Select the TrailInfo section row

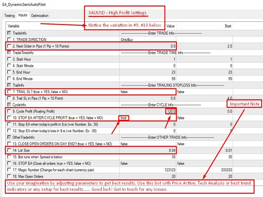click(134, 85)
